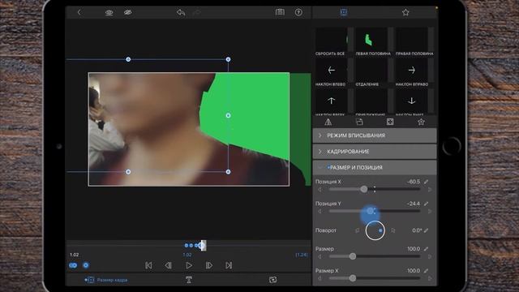Viewport: 519px width, 292px height.
Task: Expand the Режим вписывания section
Action: [375, 135]
